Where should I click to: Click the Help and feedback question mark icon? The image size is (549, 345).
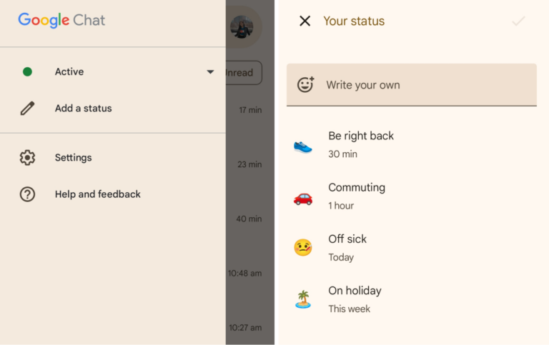27,194
